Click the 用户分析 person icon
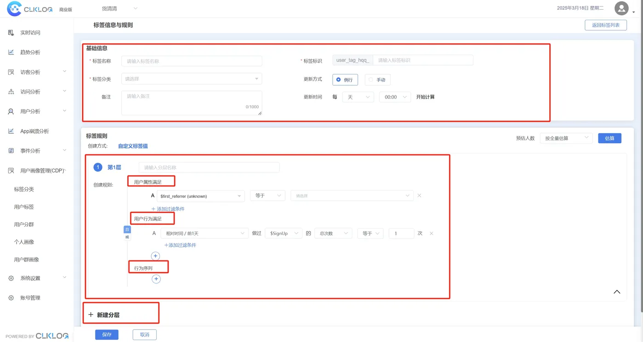 (x=11, y=112)
